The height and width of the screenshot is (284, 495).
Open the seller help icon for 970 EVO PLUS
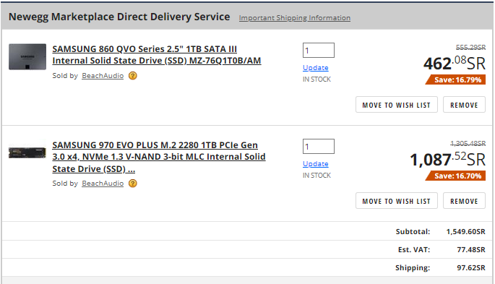point(133,184)
